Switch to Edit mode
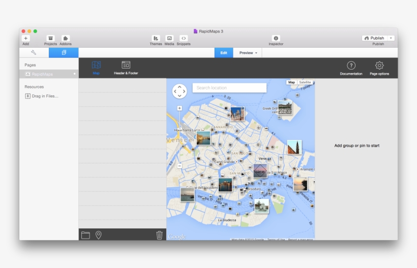Screen dimensions: 417x268 point(224,53)
